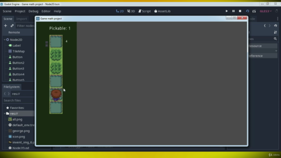This screenshot has height=158, width=281.
Task: Collapse the Node2D root node
Action: point(5,39)
